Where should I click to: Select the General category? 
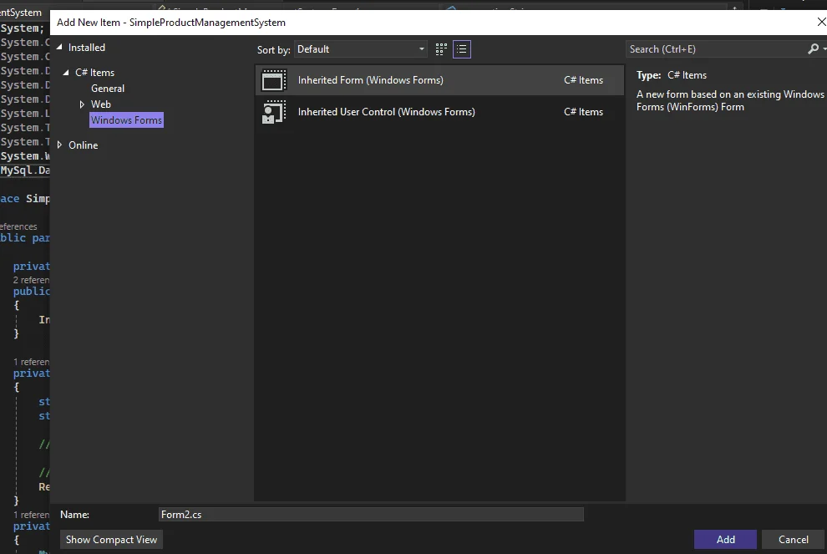[108, 89]
